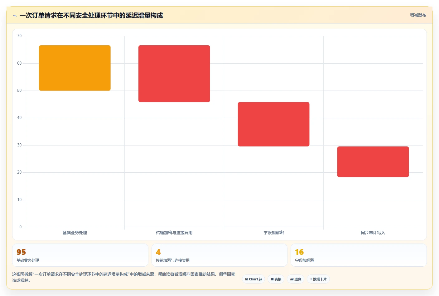Click the number 4 in the second card
This screenshot has width=439, height=296.
click(158, 252)
